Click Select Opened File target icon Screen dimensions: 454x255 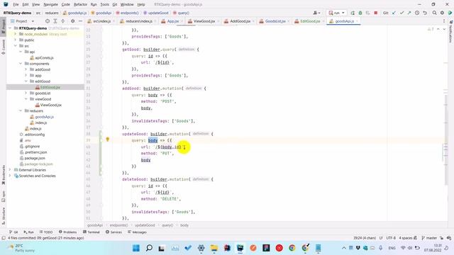48,21
